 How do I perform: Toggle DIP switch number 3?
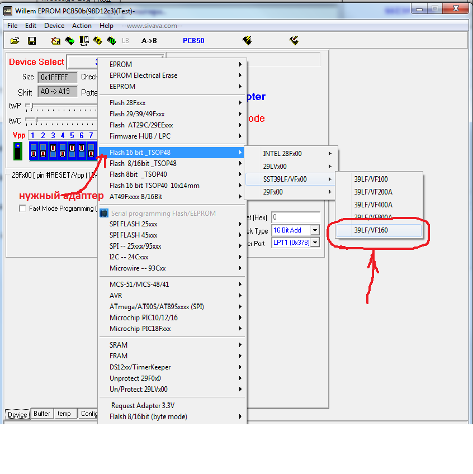click(x=53, y=150)
